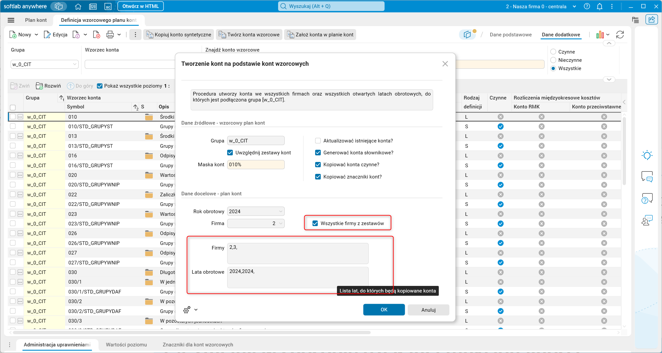Click the Anuluj button
662x353 pixels.
click(x=429, y=310)
